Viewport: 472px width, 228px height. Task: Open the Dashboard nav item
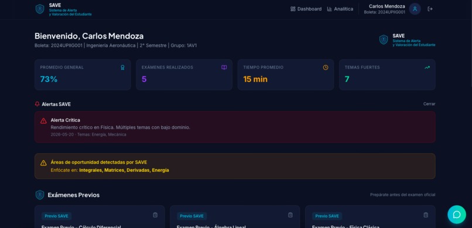coord(306,9)
